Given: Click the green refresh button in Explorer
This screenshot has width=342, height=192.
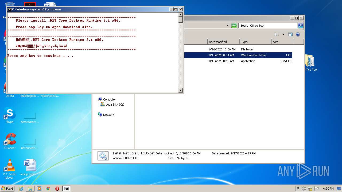Looking at the screenshot, I should pos(234,26).
